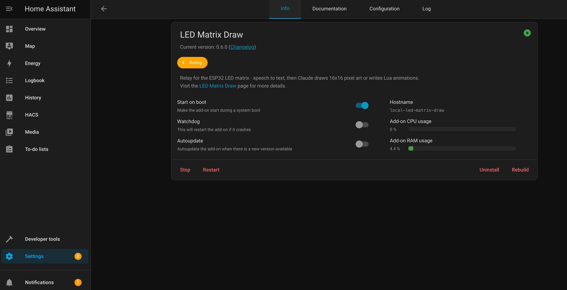Click the hostname local-led-matrix-draw text

point(417,110)
